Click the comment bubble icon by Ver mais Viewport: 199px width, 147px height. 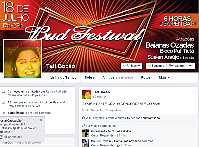[x=83, y=126]
